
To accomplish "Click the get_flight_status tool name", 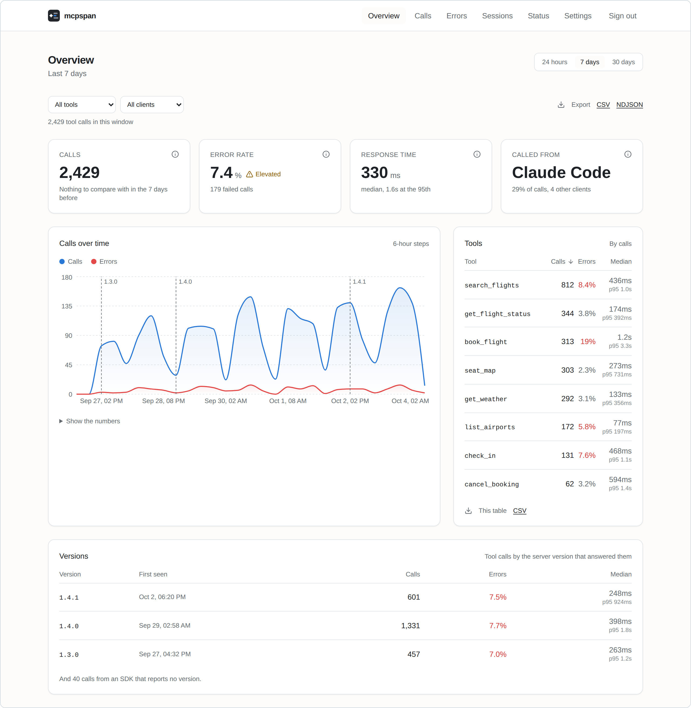I will 497,314.
